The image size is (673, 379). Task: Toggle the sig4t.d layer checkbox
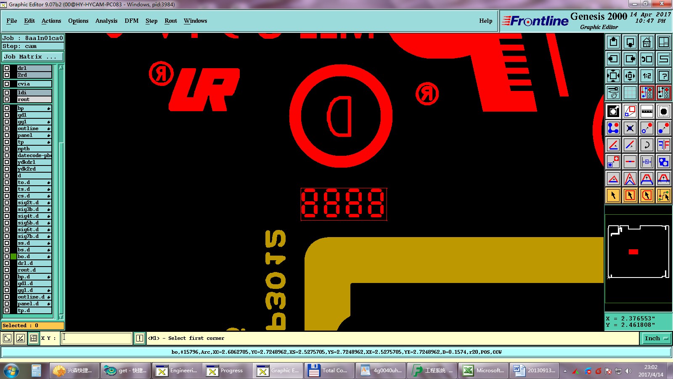[7, 216]
